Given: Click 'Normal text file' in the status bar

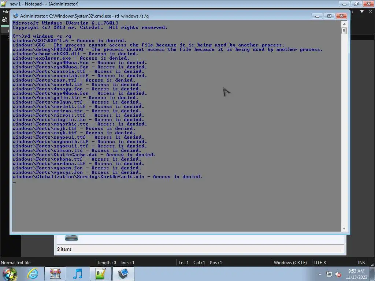Looking at the screenshot, I should [16, 263].
